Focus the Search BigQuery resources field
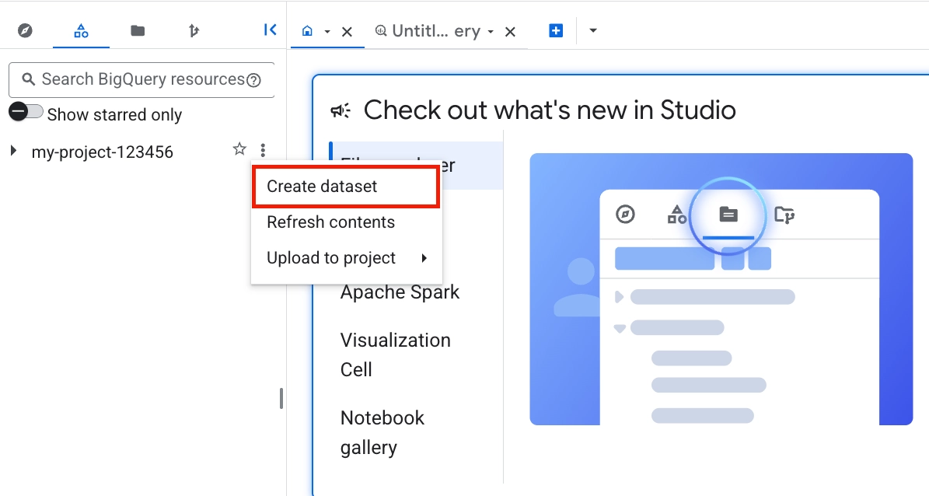Viewport: 929px width, 496px height. point(141,79)
